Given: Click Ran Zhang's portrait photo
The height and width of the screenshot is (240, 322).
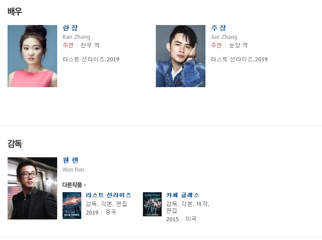Looking at the screenshot, I should 33,56.
